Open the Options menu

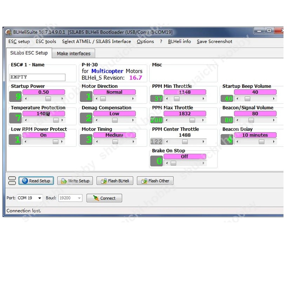(145, 41)
